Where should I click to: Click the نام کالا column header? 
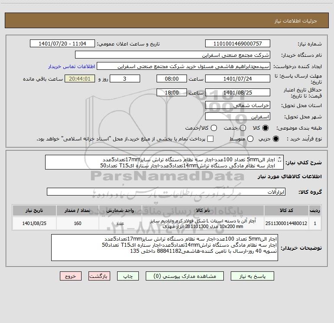click(x=203, y=210)
